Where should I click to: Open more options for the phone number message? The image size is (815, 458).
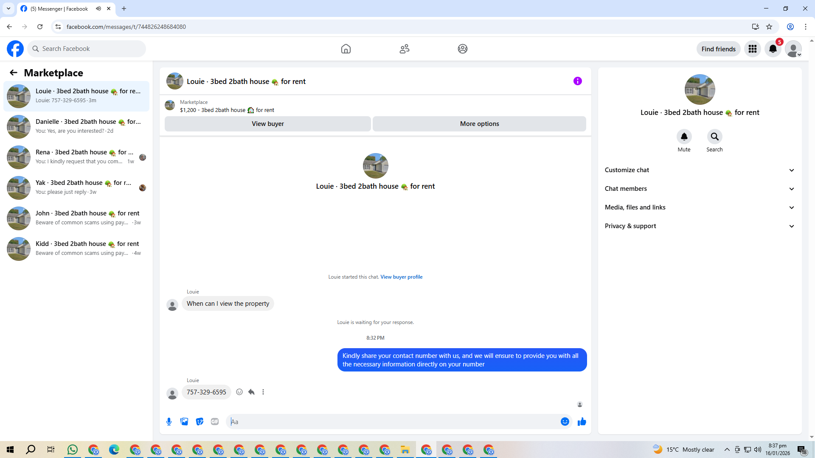tap(263, 392)
